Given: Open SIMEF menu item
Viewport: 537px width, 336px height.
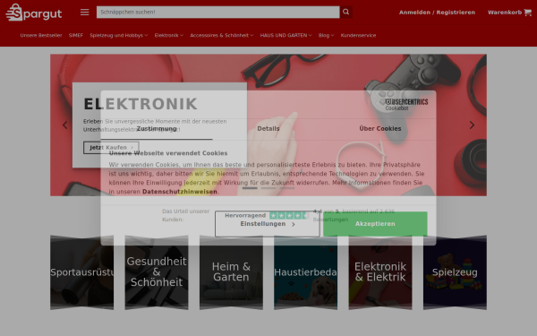Looking at the screenshot, I should (x=76, y=35).
